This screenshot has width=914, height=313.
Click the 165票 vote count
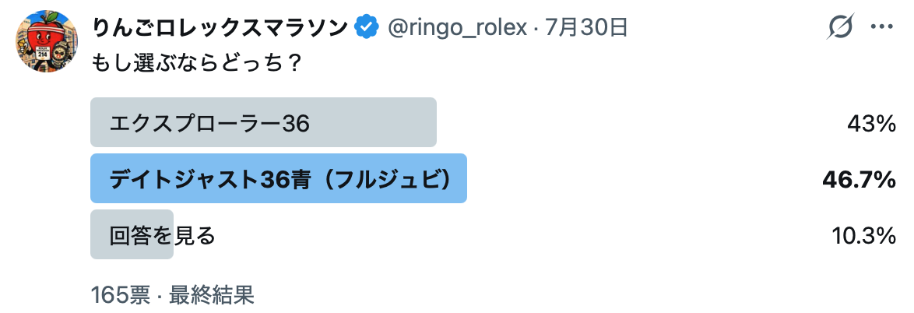[x=120, y=296]
